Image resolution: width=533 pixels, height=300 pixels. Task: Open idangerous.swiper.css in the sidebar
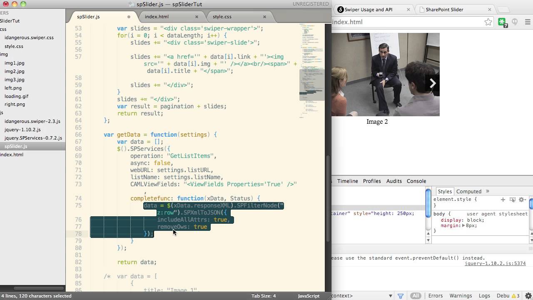point(29,37)
